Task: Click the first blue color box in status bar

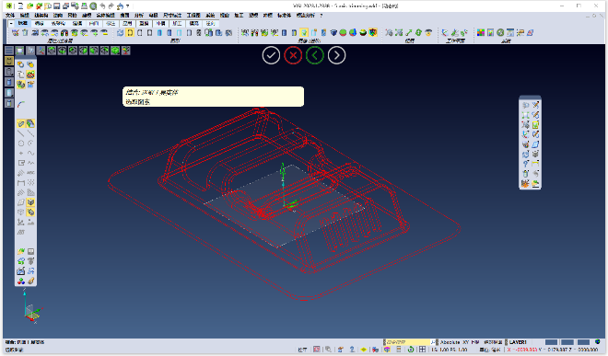Action: coord(551,342)
